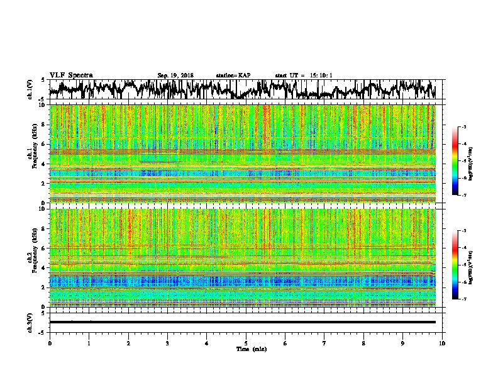Click time axis tick label "2"
The height and width of the screenshot is (385, 498).
128,343
